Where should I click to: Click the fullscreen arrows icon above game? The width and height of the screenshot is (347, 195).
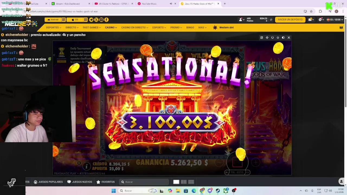pyautogui.click(x=267, y=38)
